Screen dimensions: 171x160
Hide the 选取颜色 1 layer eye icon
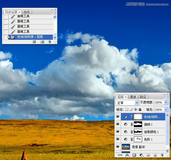118,131
